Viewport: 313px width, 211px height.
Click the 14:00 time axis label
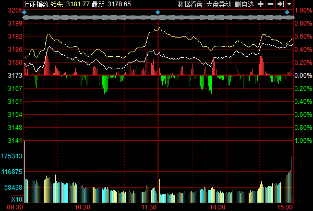point(218,207)
